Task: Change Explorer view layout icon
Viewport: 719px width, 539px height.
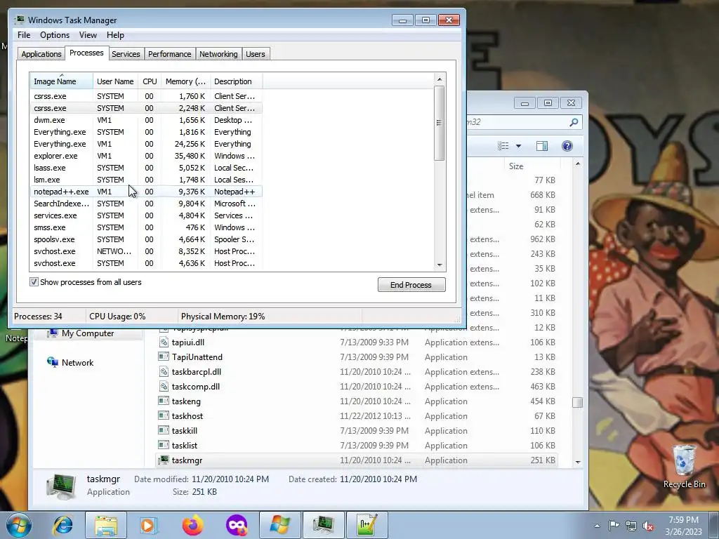Action: 503,146
